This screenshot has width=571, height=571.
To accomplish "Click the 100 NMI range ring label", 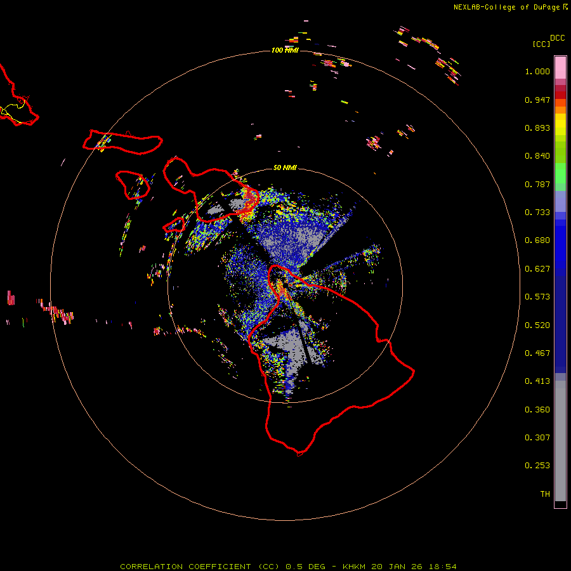I will (x=285, y=50).
